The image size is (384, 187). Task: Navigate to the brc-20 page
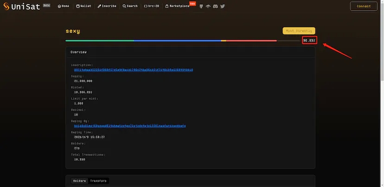tap(152, 6)
